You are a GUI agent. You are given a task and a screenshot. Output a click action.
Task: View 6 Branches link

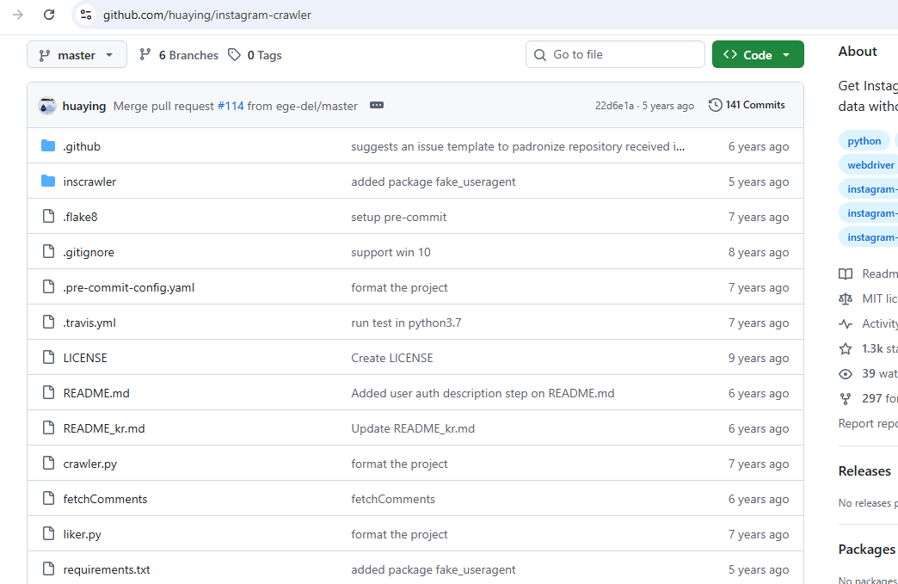coord(179,55)
